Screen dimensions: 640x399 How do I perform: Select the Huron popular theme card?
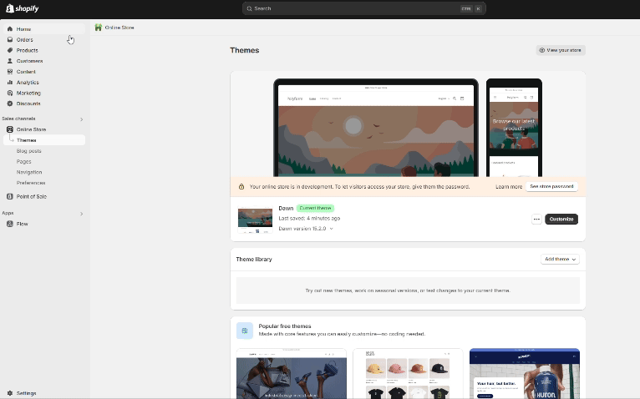pos(525,374)
